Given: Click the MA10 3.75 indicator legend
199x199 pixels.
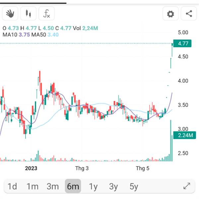Looking at the screenshot, I should 16,34.
